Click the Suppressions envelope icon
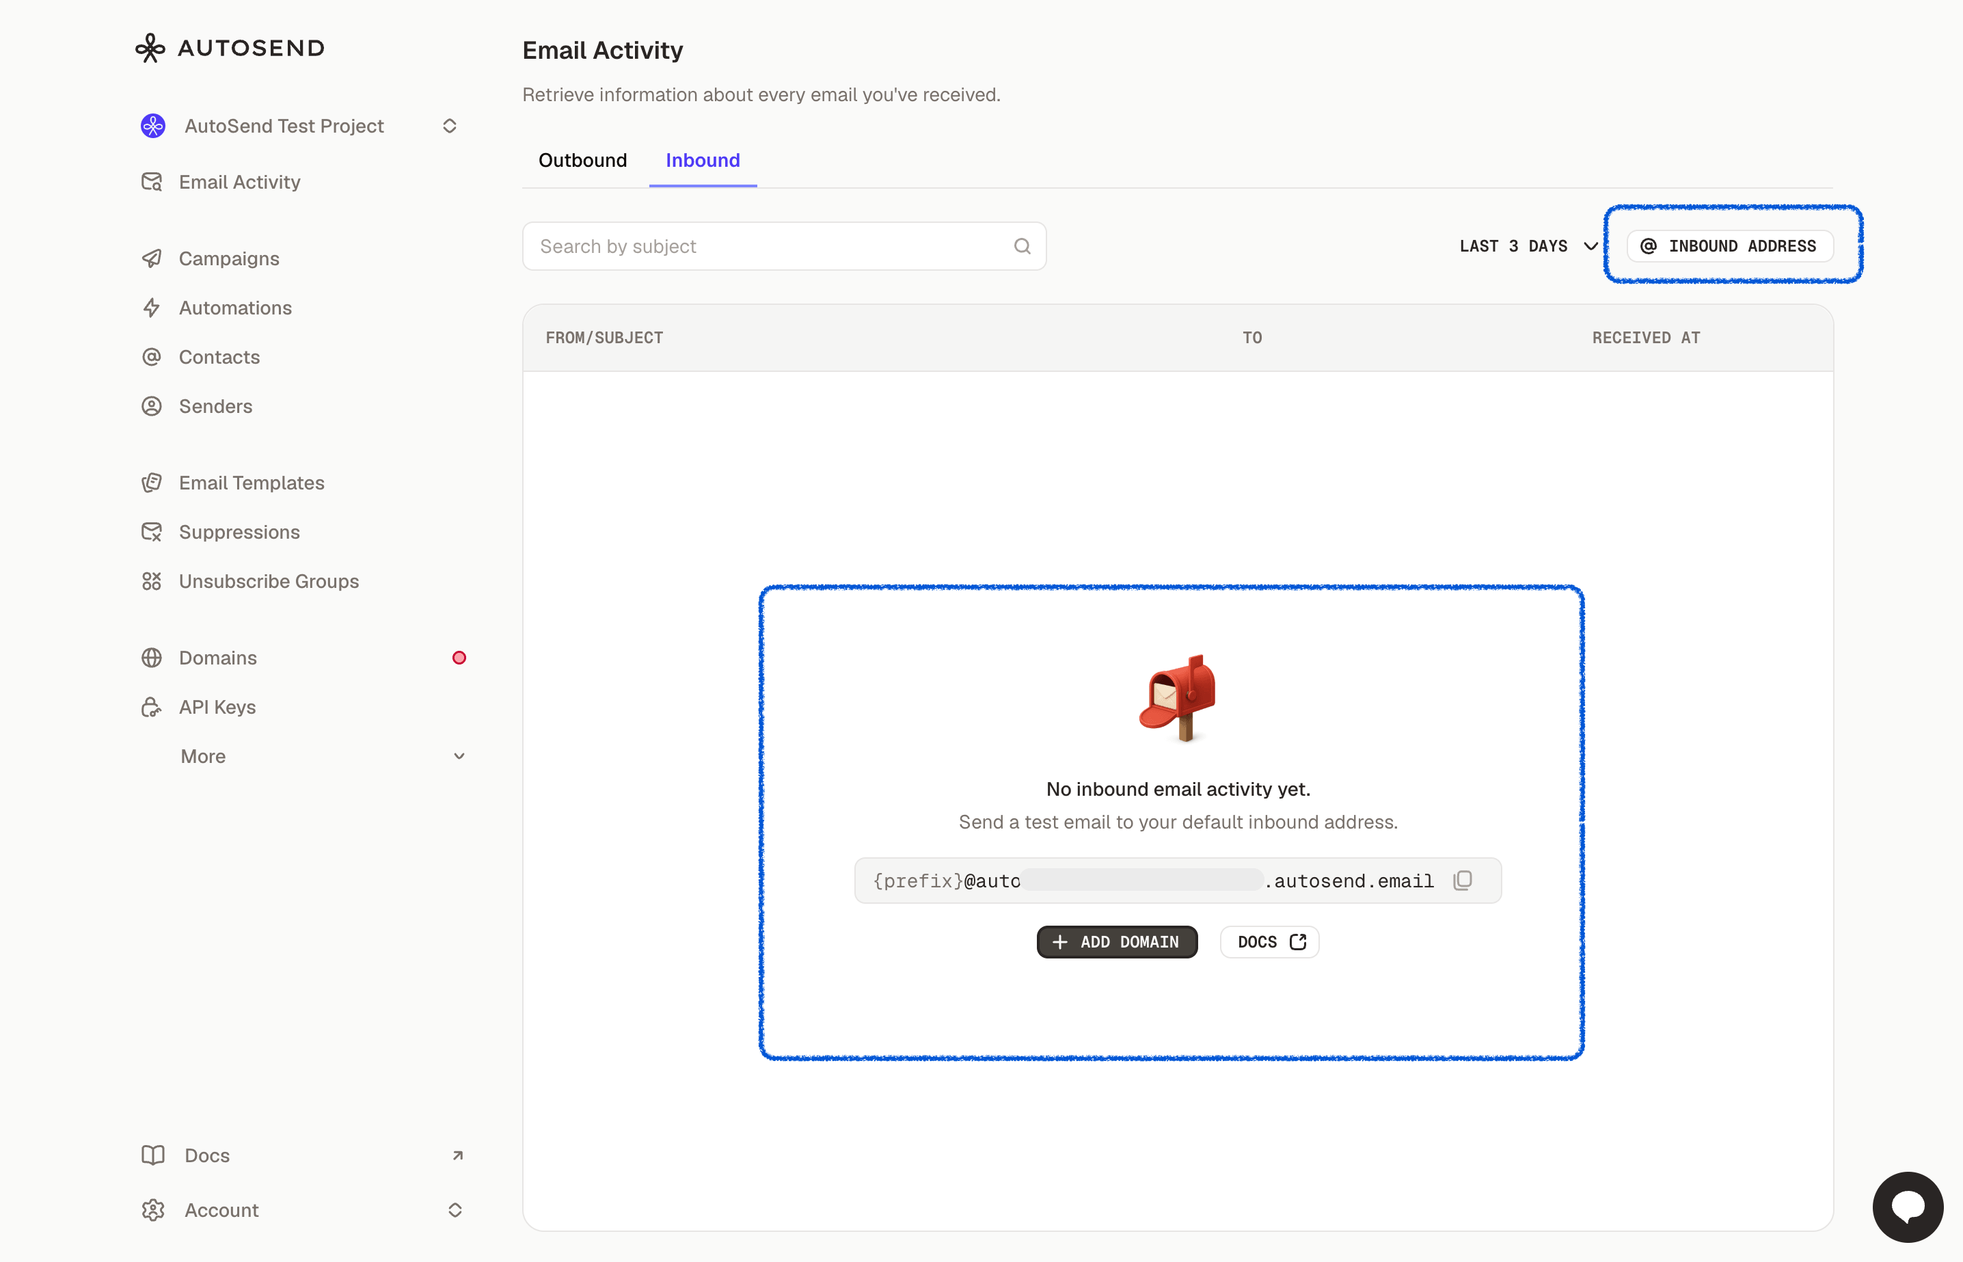This screenshot has height=1262, width=1963. click(152, 532)
